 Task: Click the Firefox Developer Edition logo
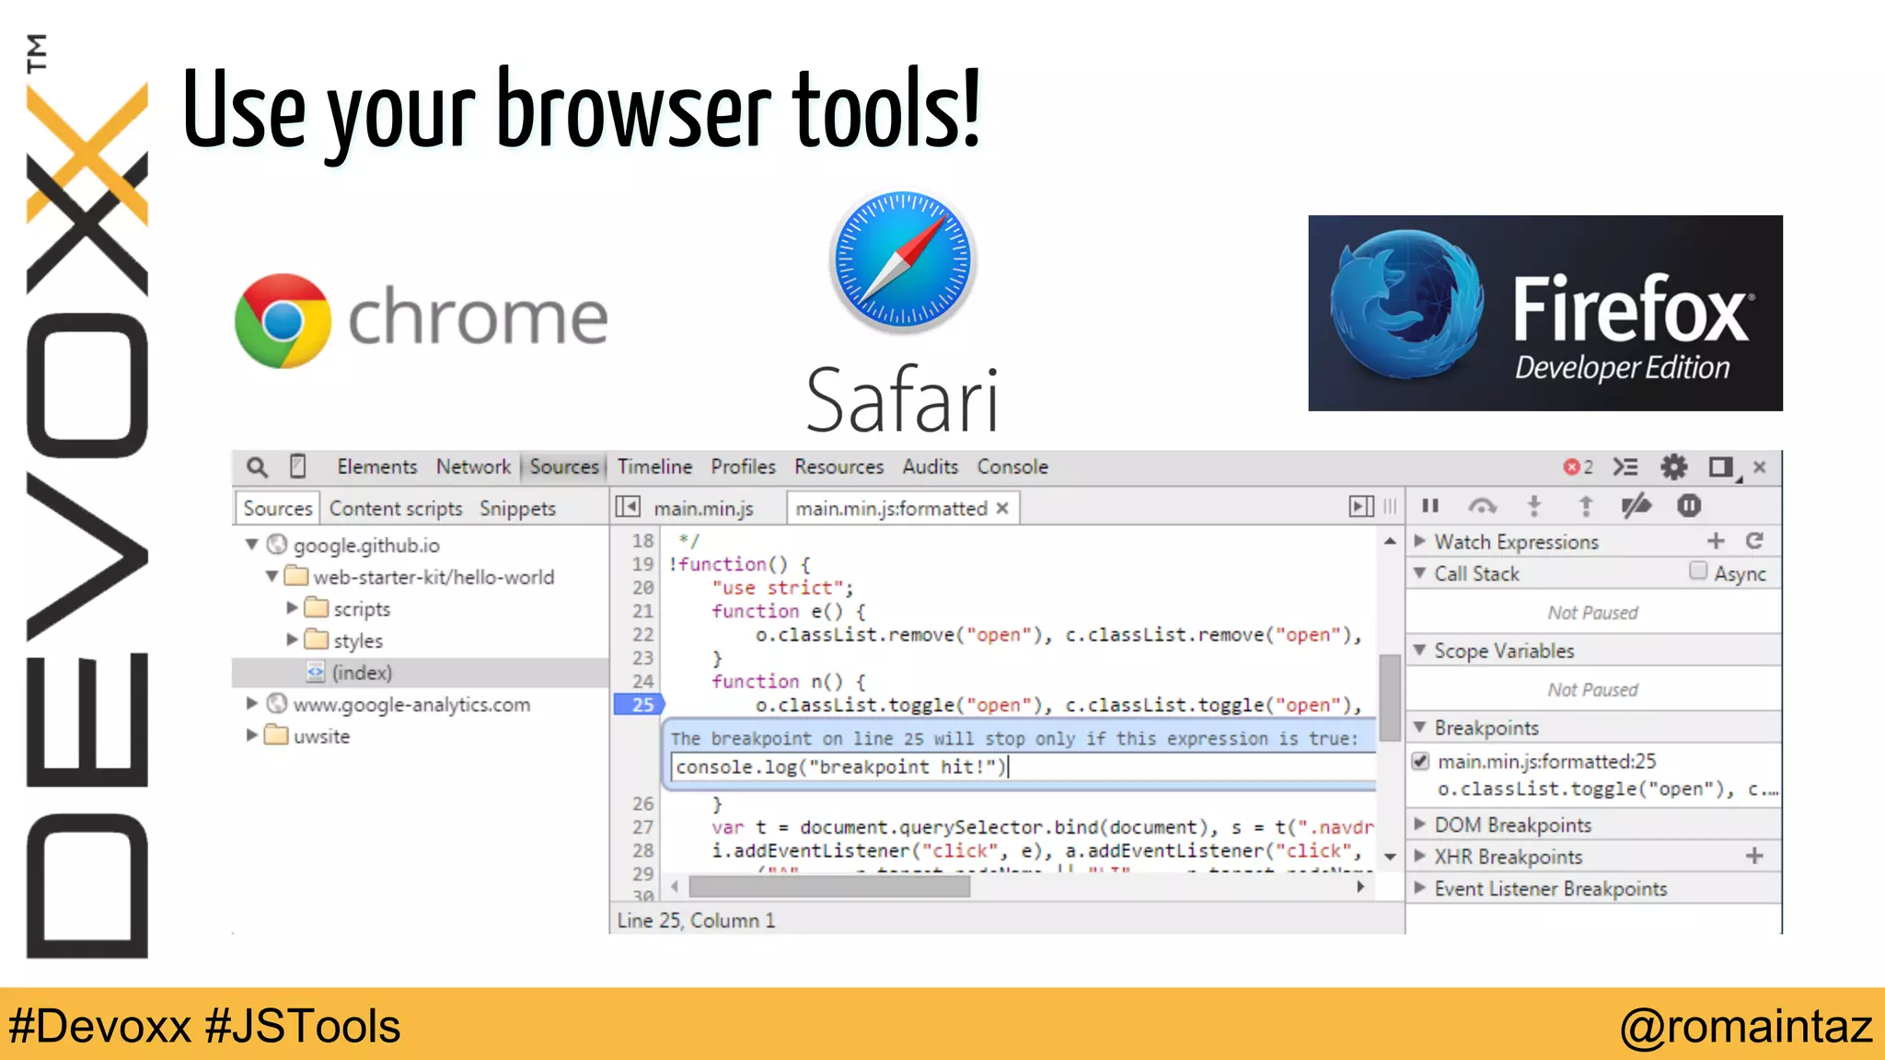tap(1545, 313)
